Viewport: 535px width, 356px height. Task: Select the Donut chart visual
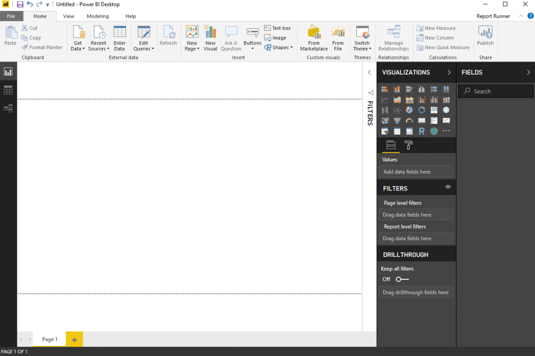422,110
